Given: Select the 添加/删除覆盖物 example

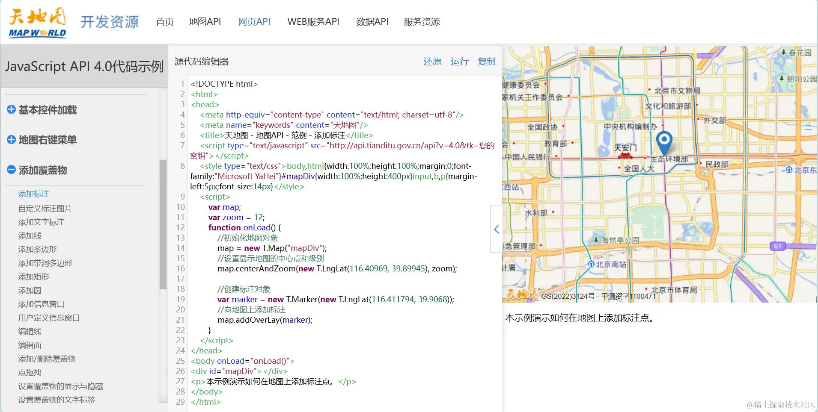Looking at the screenshot, I should point(47,359).
